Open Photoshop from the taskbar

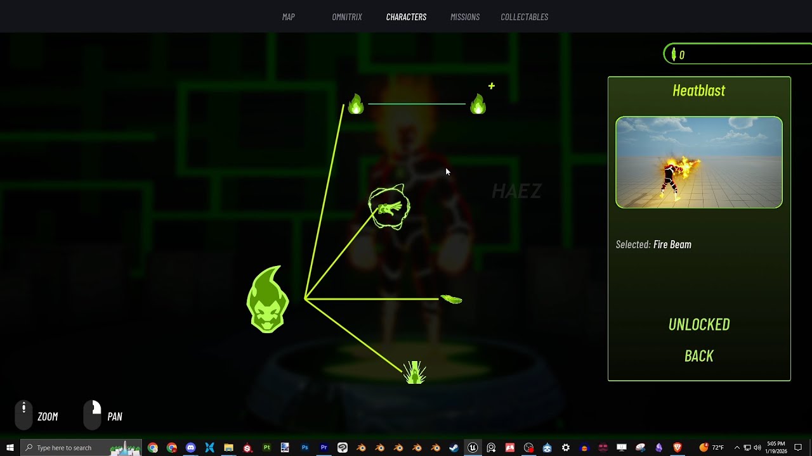coord(304,448)
